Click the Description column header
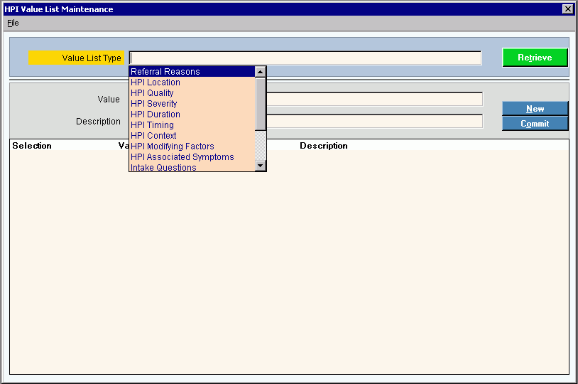The width and height of the screenshot is (578, 384). (x=323, y=146)
